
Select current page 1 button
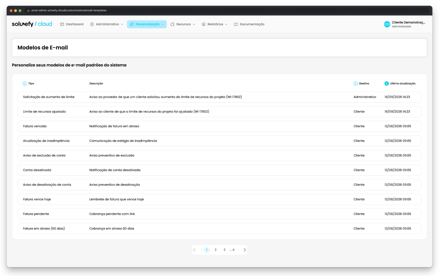pyautogui.click(x=207, y=250)
